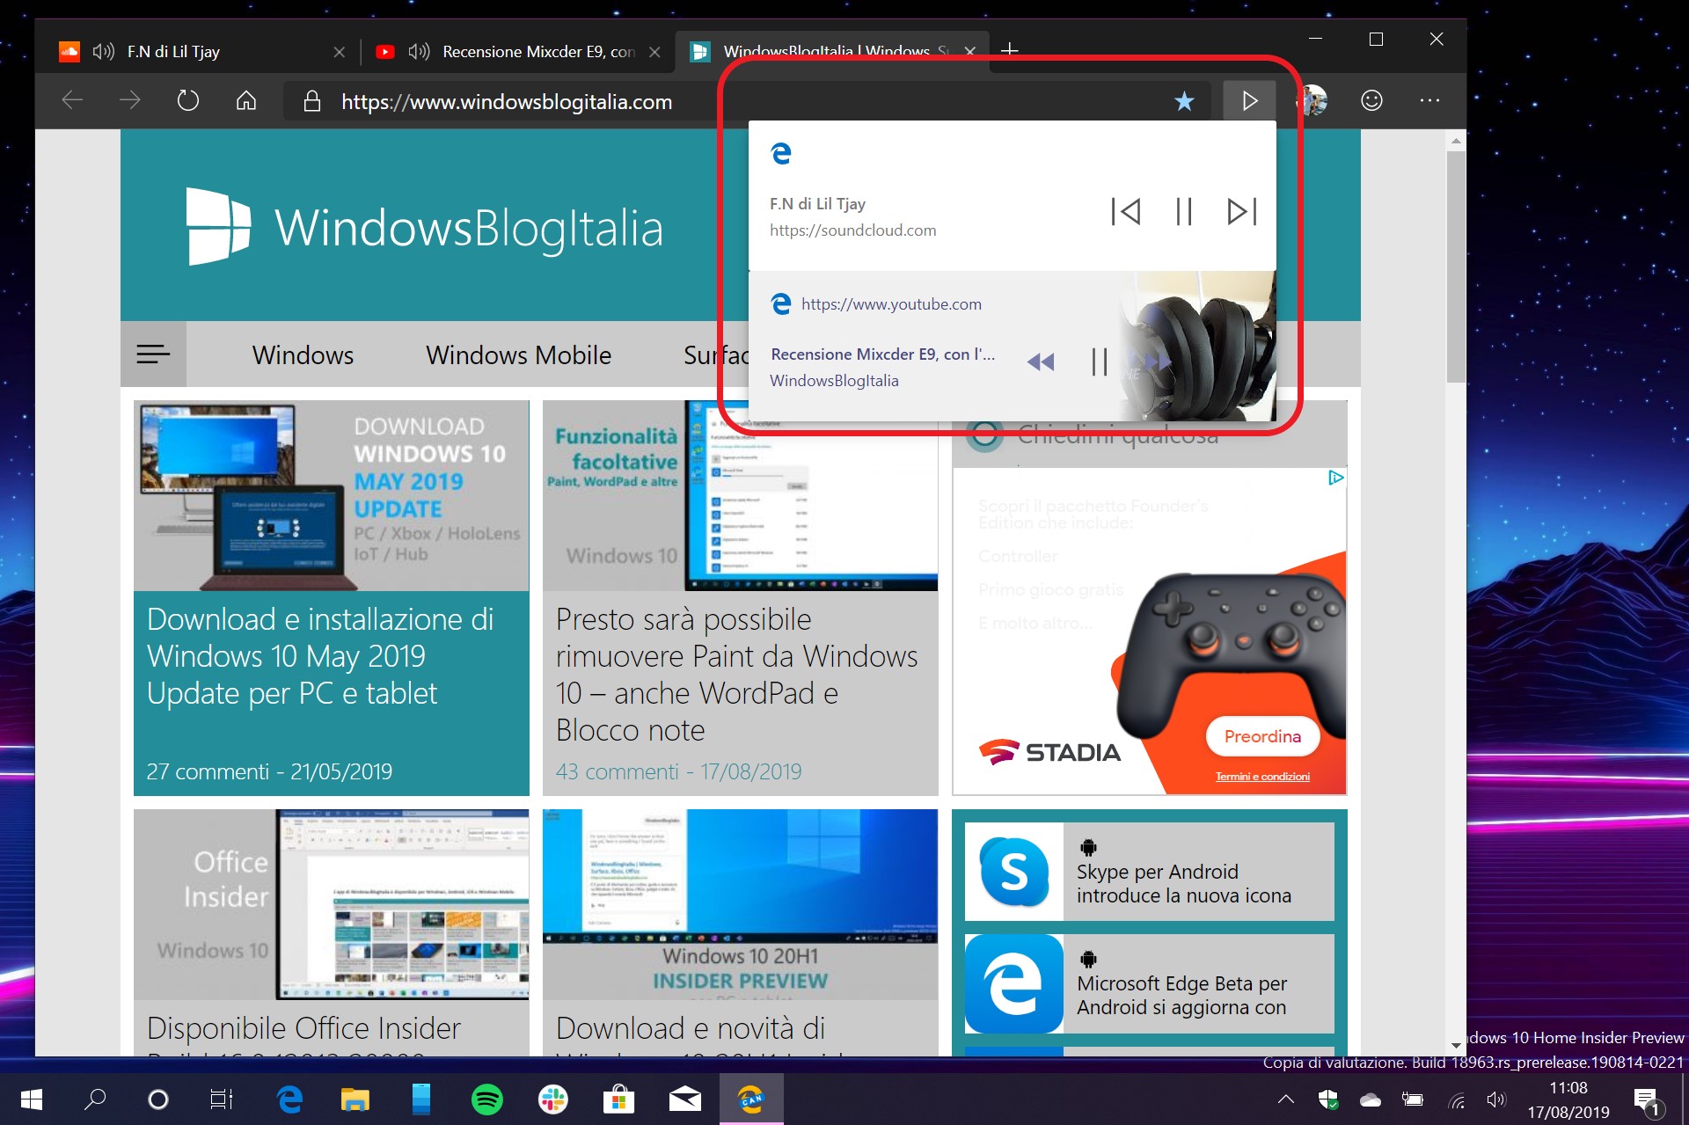Open Spotify from the taskbar
The height and width of the screenshot is (1125, 1689).
[487, 1099]
